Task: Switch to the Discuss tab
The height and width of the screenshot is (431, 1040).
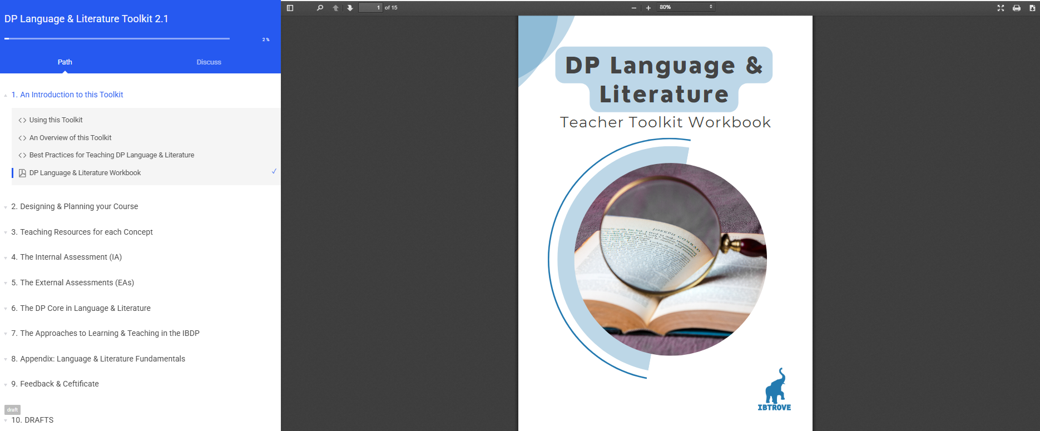Action: pyautogui.click(x=209, y=62)
